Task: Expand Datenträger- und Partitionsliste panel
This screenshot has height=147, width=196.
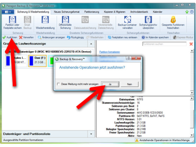Action: 91,134
